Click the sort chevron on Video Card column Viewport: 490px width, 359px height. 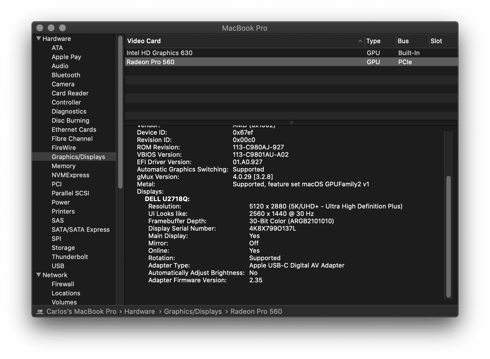(x=360, y=41)
